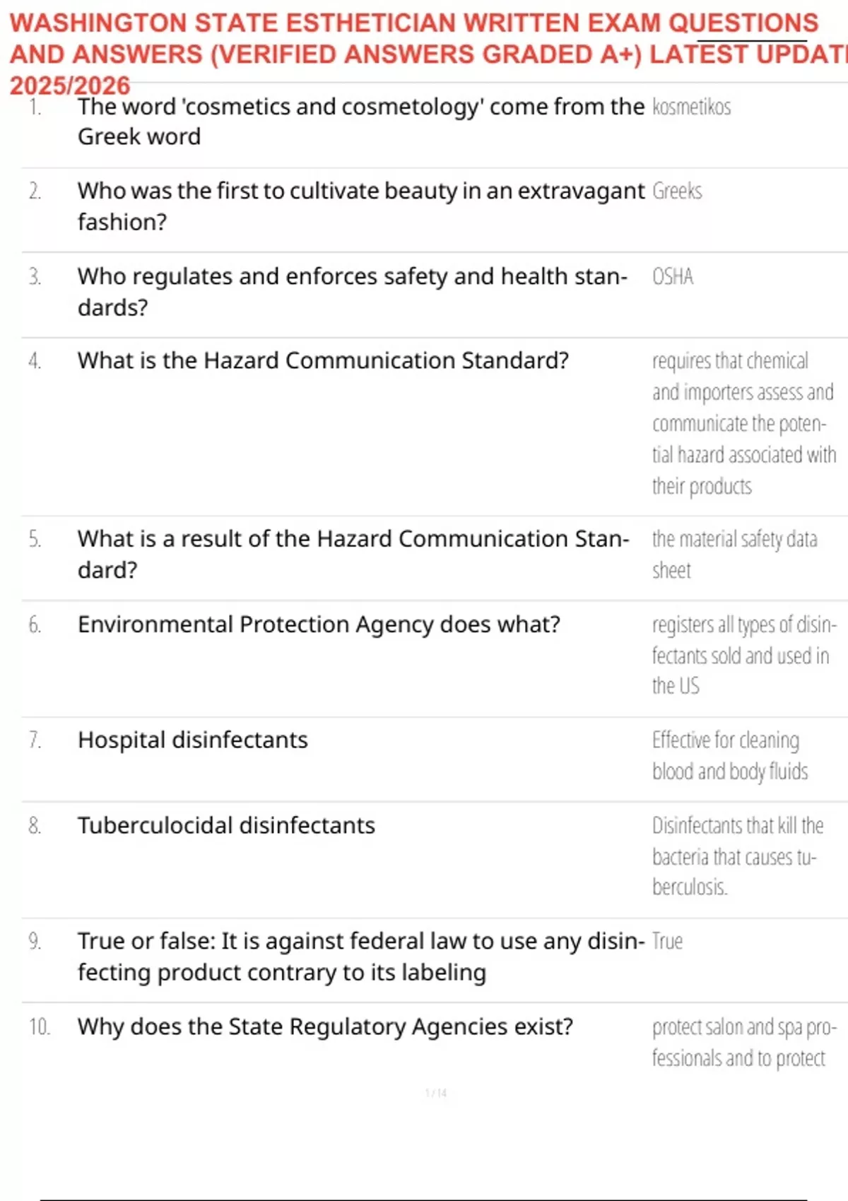Click the question about the Hazard Standard's result
The height and width of the screenshot is (1201, 848).
(353, 553)
